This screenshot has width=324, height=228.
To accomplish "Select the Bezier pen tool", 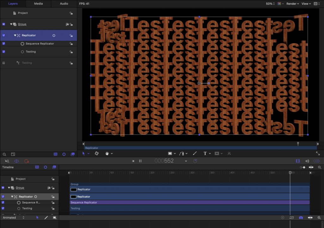I will 182,153.
